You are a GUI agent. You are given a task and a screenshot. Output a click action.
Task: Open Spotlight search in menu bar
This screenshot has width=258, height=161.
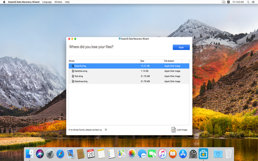click(248, 2)
